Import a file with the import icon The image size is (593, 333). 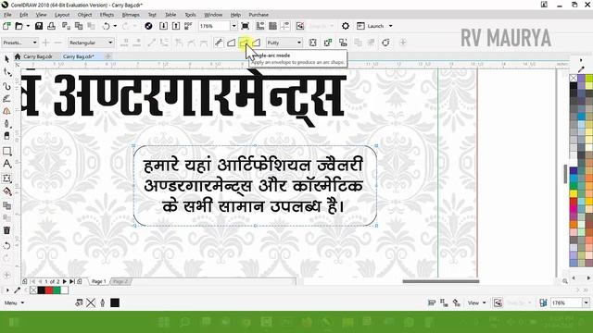pos(163,26)
